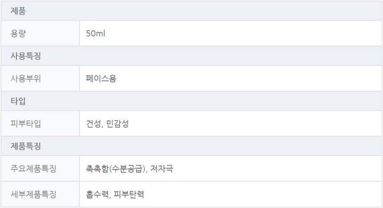The width and height of the screenshot is (383, 208).
Task: Select the 주요제품특징 label cell
Action: (33, 169)
